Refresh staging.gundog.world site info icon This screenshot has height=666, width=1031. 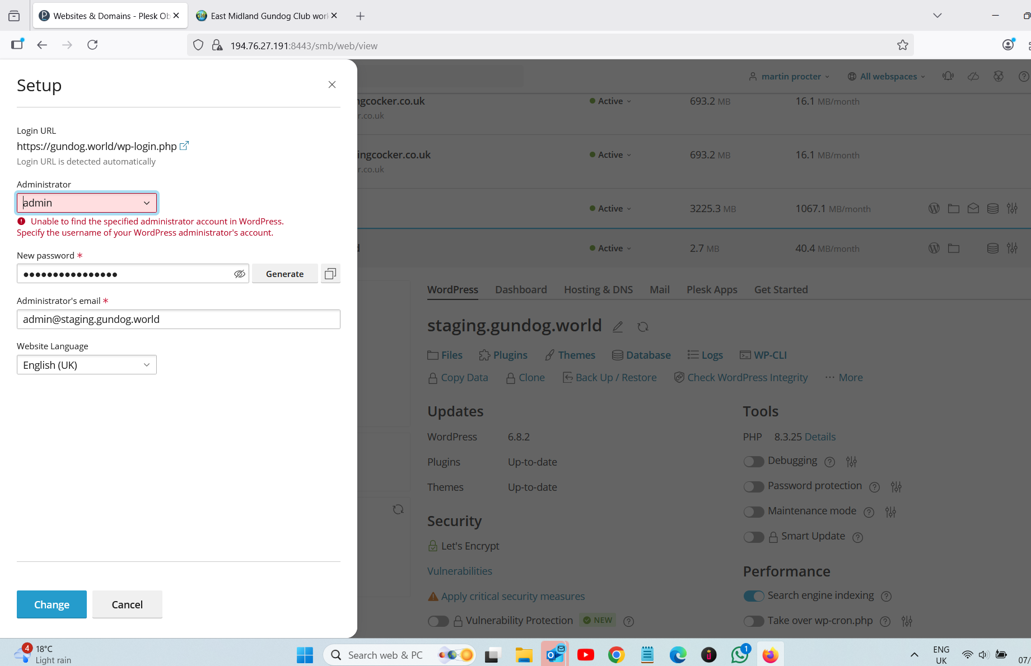point(643,327)
